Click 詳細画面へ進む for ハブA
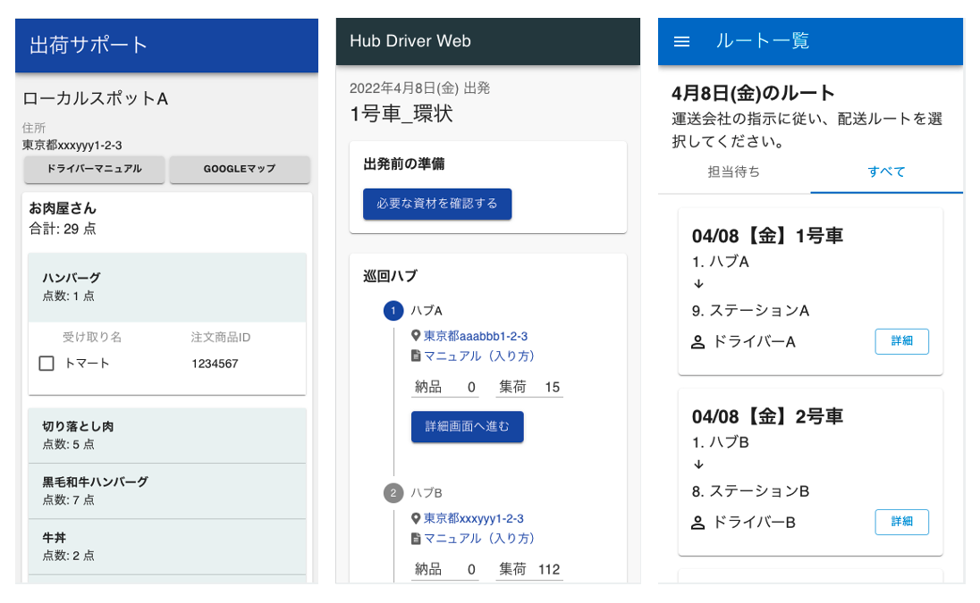The height and width of the screenshot is (603, 980). coord(467,426)
